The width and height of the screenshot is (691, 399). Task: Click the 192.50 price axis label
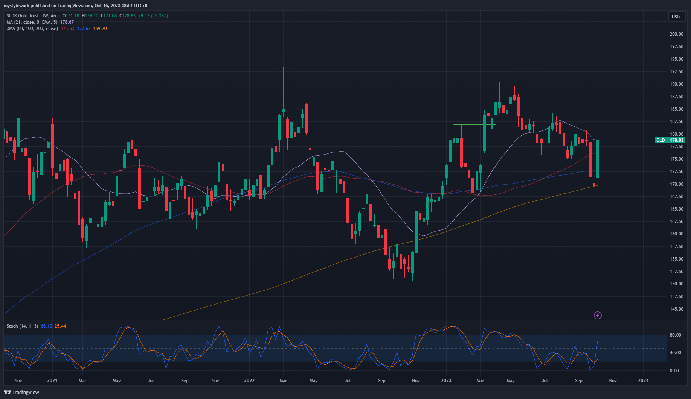(x=676, y=72)
